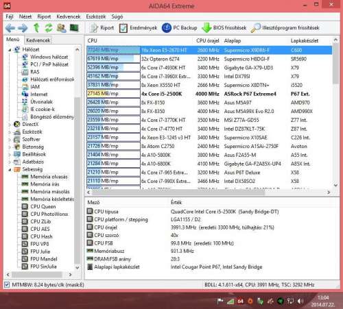Open the Fájl menu
This screenshot has width=343, height=309.
click(10, 16)
